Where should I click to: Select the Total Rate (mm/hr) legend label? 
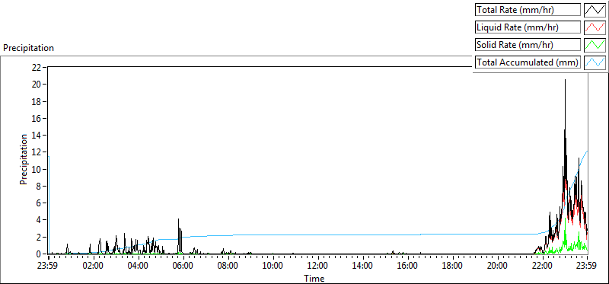pos(528,10)
